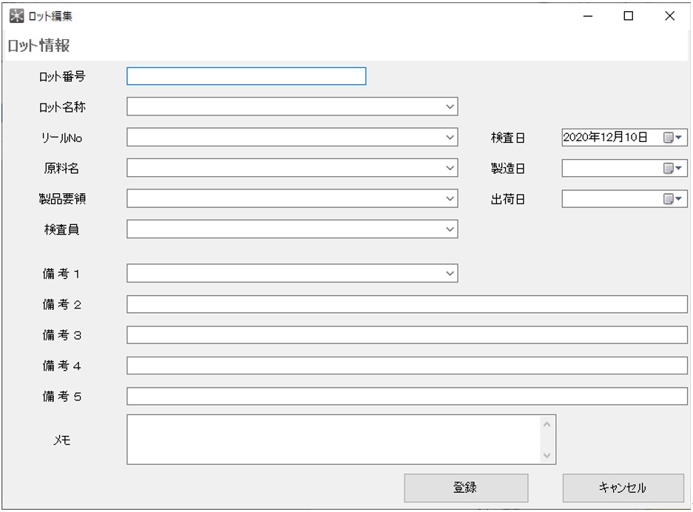
Task: Click the メモ scrollbar down arrow
Action: pos(547,456)
